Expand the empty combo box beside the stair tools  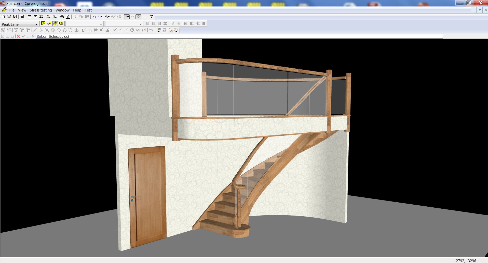click(101, 24)
